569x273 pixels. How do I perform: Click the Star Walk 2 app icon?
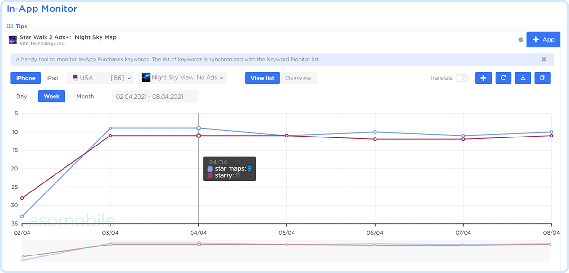[x=12, y=40]
